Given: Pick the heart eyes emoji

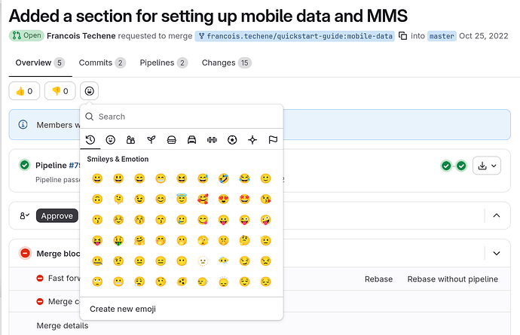Looking at the screenshot, I should click(x=224, y=199).
